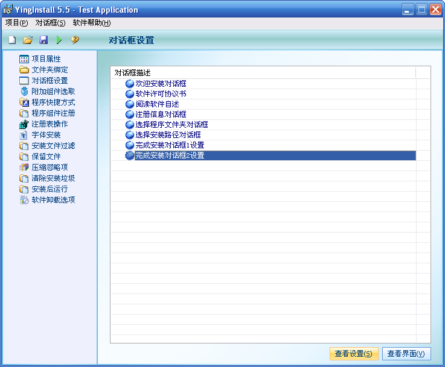This screenshot has width=445, height=367.
Task: Click the Save floppy disk icon
Action: 43,40
